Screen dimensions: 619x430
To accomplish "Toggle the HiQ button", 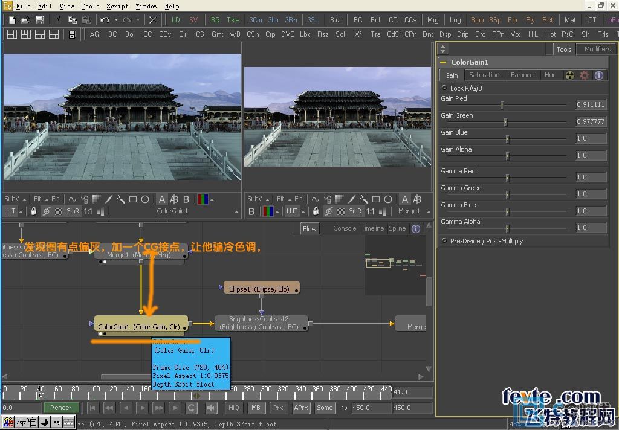I will click(x=234, y=408).
